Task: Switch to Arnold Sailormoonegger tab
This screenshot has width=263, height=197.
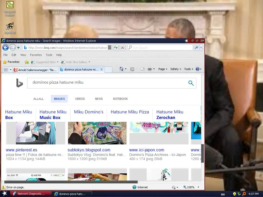Action: [36, 70]
